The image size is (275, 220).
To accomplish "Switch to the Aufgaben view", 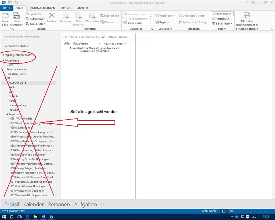I will (86, 204).
